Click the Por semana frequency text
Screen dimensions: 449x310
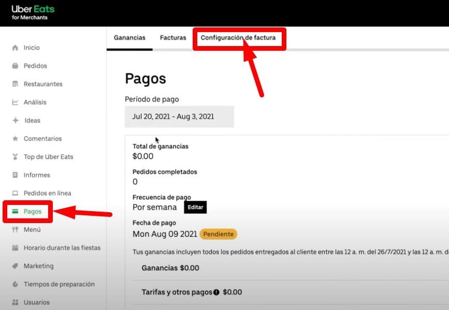pos(155,207)
